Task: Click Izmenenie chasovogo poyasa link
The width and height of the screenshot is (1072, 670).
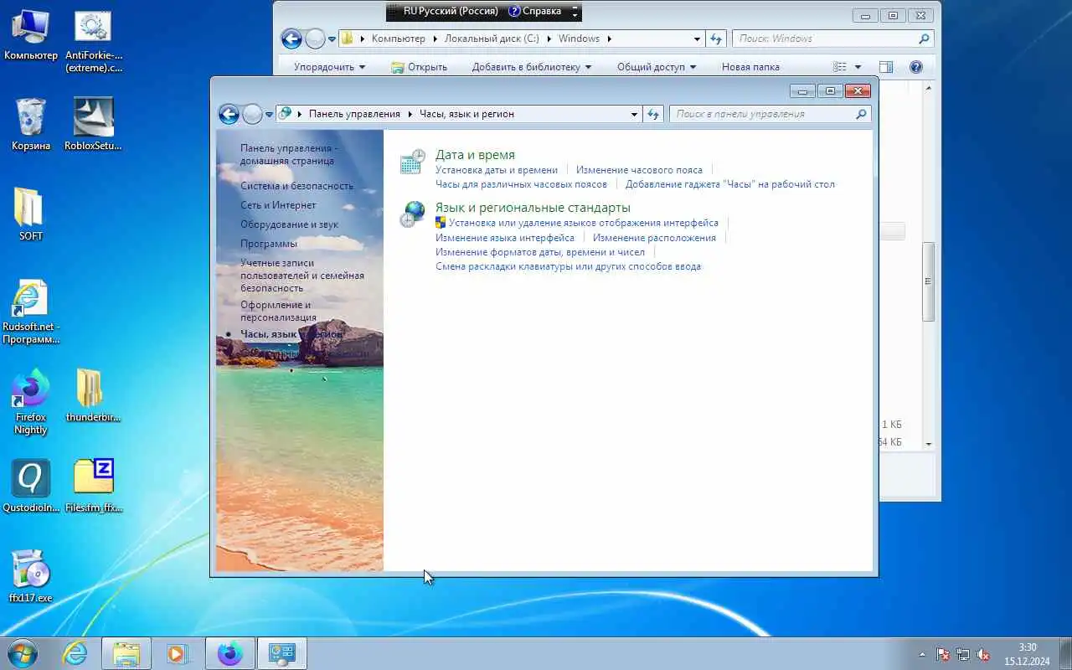Action: click(x=639, y=170)
